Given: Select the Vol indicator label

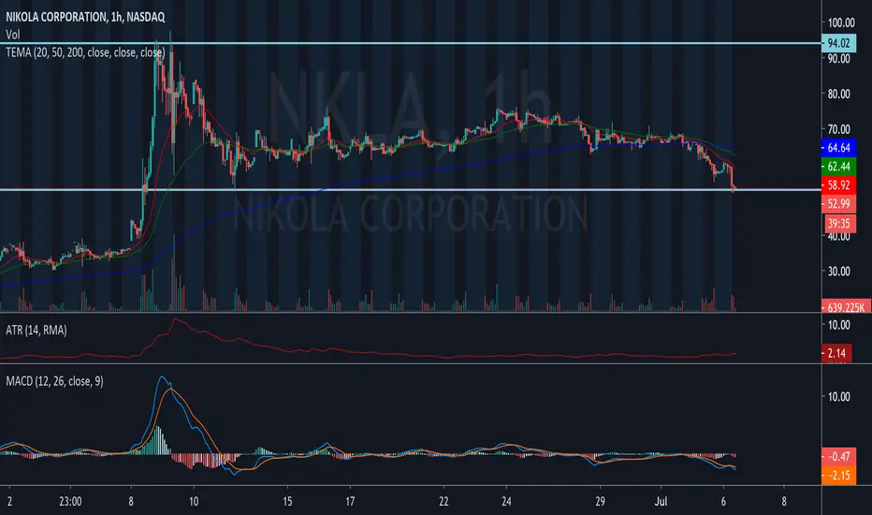Looking at the screenshot, I should [x=13, y=35].
